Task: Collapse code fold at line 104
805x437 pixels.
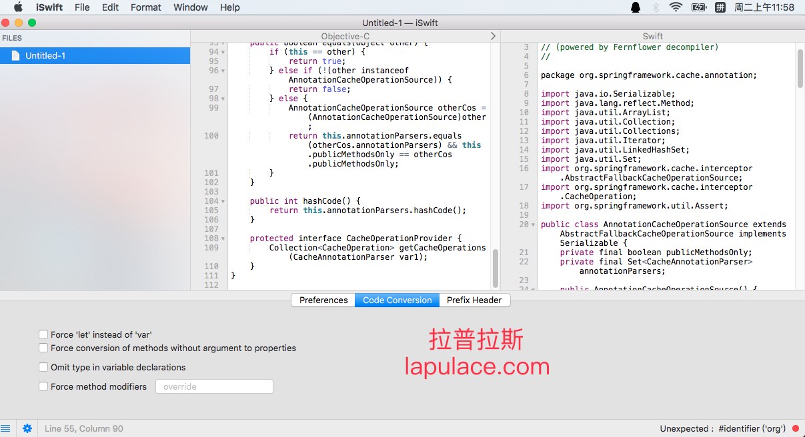Action: tap(223, 201)
